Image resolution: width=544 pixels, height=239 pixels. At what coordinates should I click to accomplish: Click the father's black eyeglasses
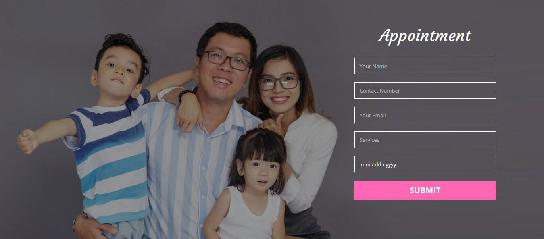click(x=225, y=60)
